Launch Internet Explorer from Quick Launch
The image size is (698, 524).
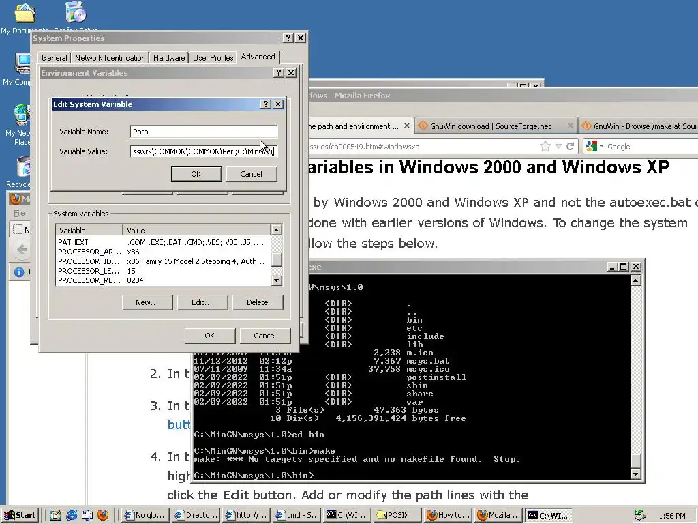click(x=72, y=515)
